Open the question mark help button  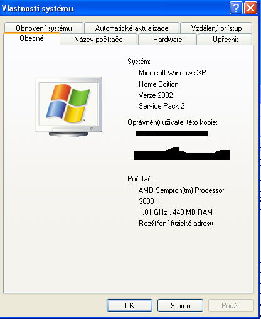click(236, 8)
